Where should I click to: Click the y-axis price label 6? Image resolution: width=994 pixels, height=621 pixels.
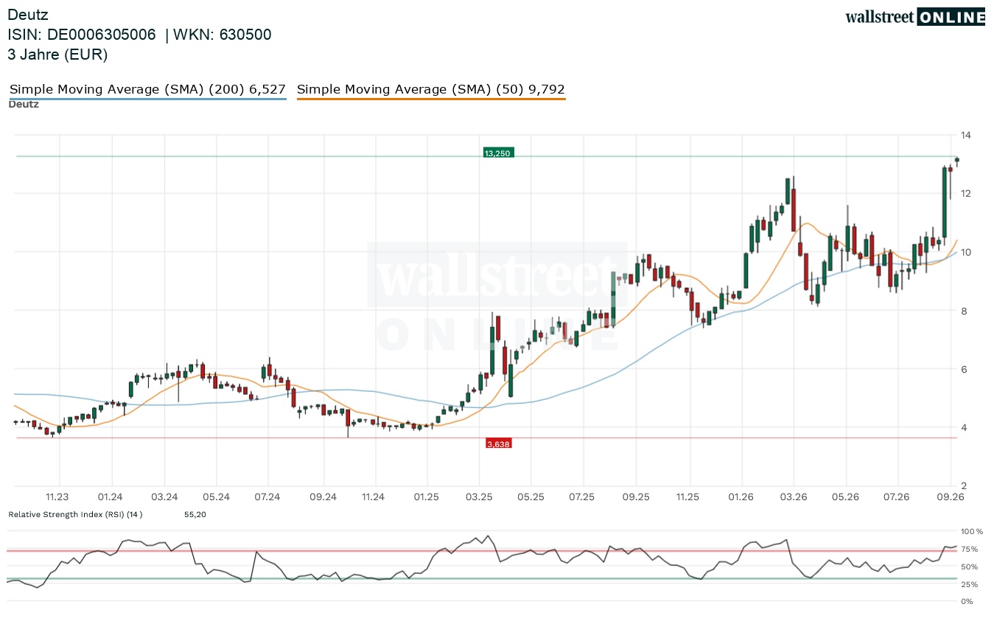pos(963,368)
